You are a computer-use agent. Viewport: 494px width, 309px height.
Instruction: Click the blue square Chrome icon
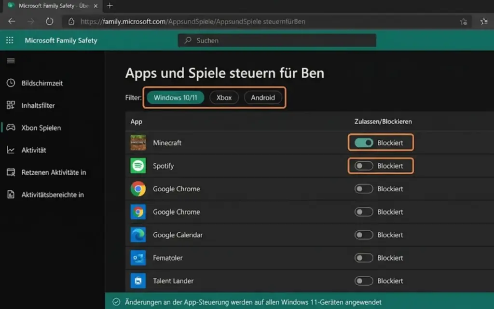(138, 211)
